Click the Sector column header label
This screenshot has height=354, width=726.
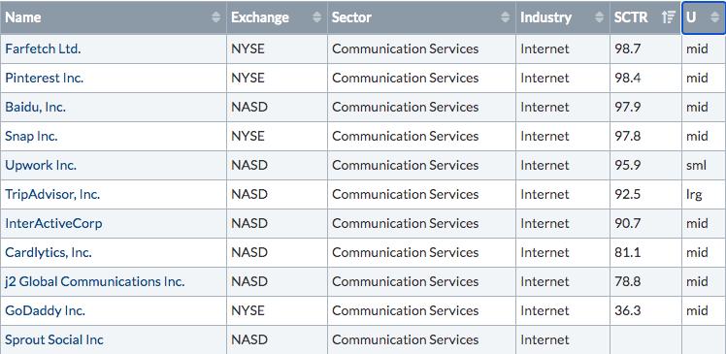pos(351,17)
